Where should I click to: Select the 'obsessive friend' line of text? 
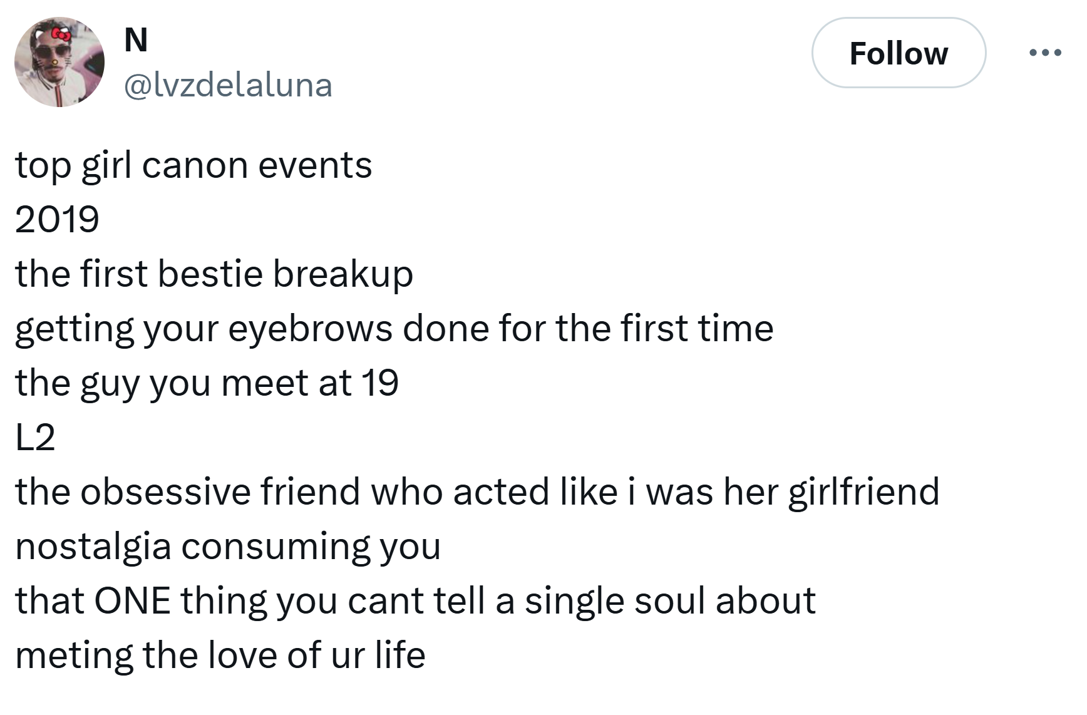477,493
